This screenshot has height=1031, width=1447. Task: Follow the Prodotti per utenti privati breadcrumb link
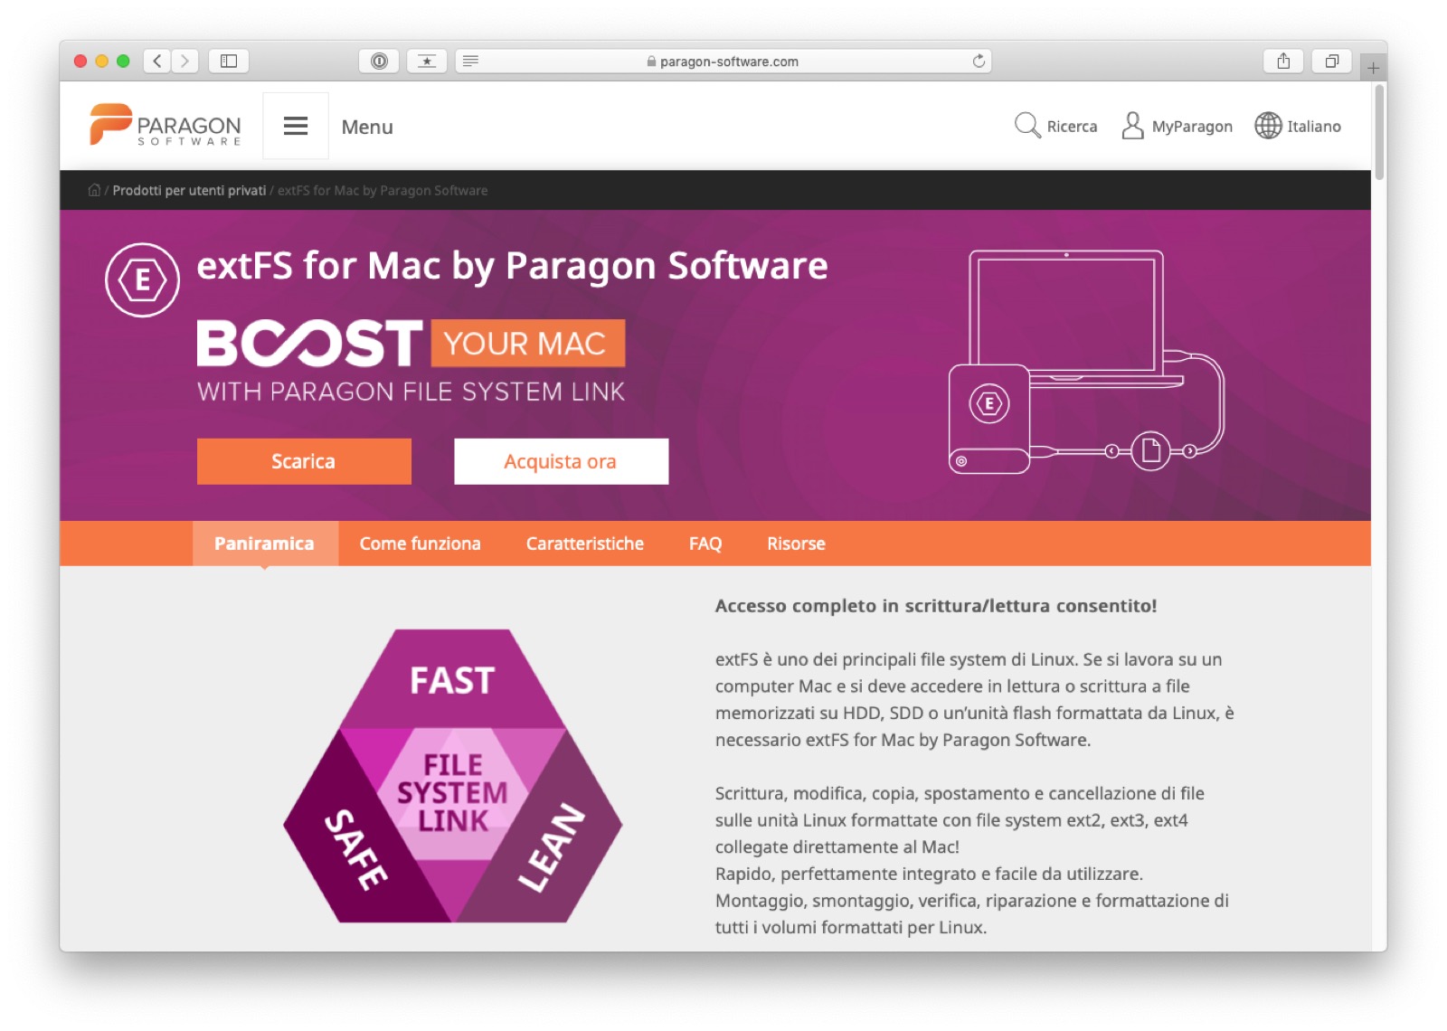(x=189, y=190)
